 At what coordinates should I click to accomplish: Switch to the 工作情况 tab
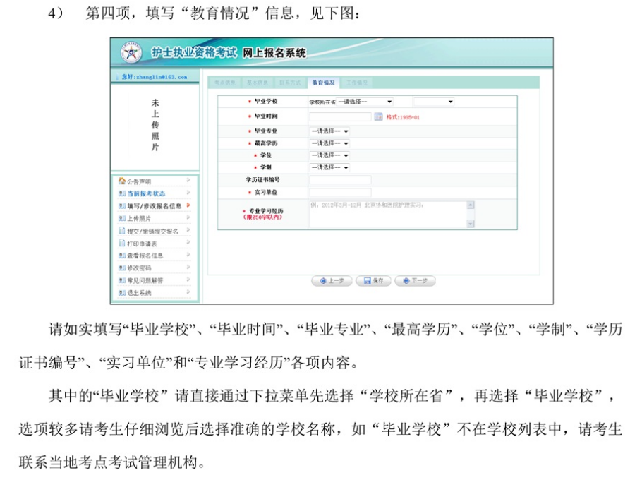(356, 83)
